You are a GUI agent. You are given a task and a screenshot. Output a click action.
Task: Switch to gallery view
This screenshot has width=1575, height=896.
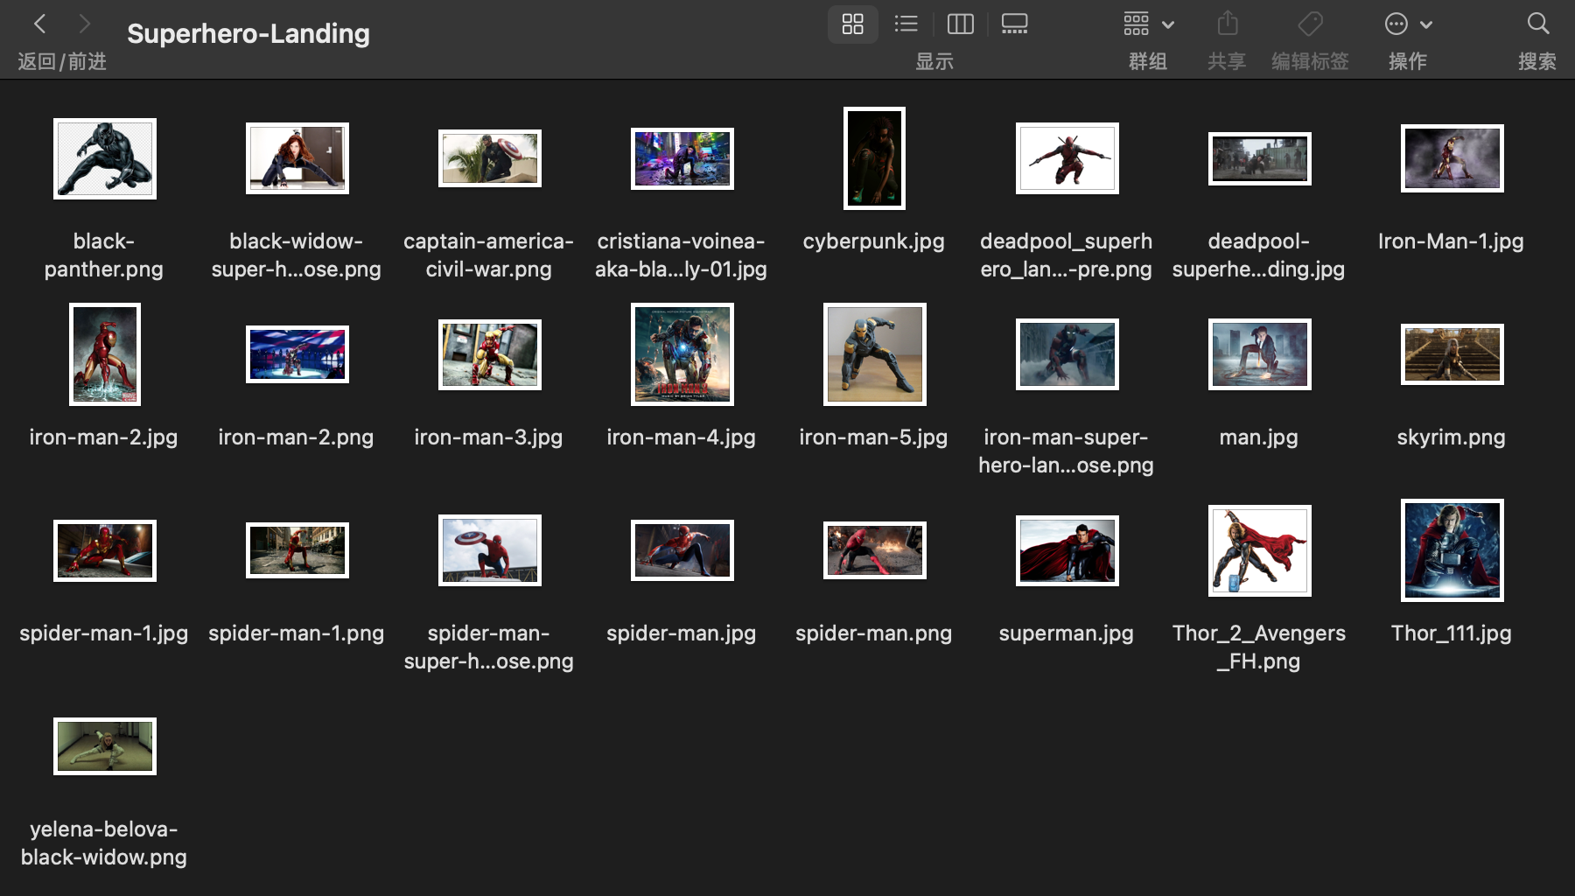[1014, 24]
